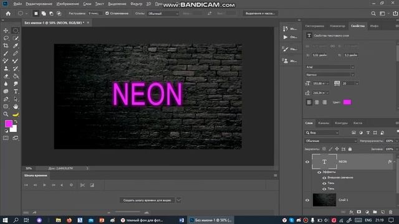
Task: Select the Zoom tool in toolbox
Action: tap(6, 114)
